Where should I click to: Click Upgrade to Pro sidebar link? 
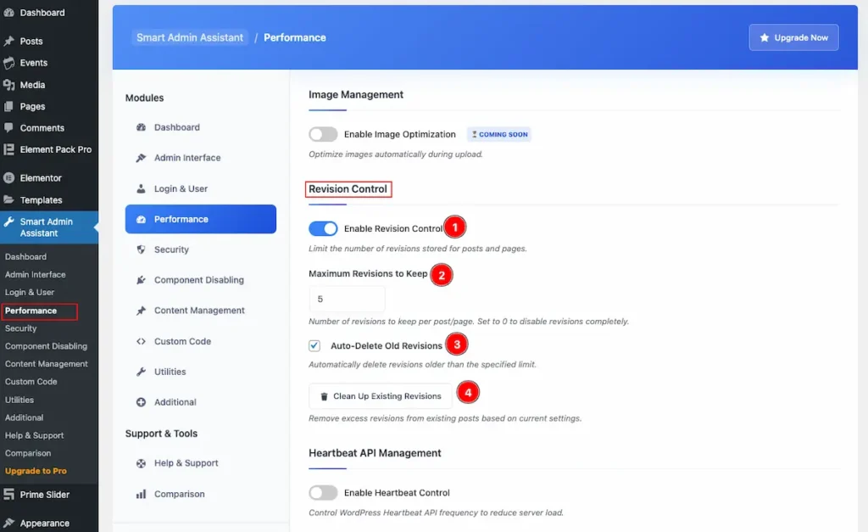pos(36,471)
